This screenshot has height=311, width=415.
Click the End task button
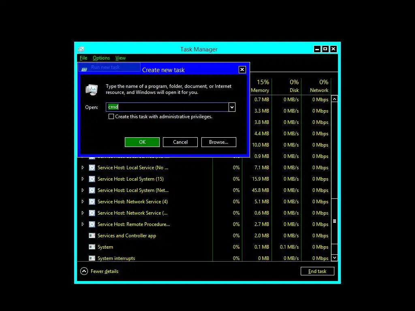pyautogui.click(x=317, y=271)
